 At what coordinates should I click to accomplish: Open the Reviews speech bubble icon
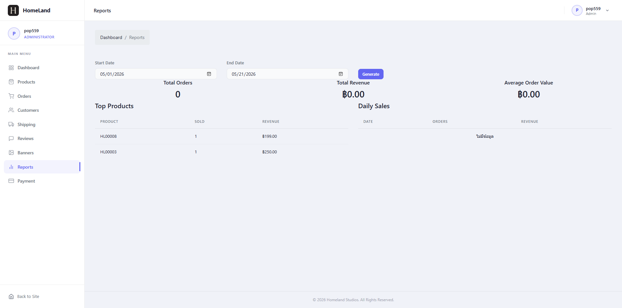click(x=11, y=138)
